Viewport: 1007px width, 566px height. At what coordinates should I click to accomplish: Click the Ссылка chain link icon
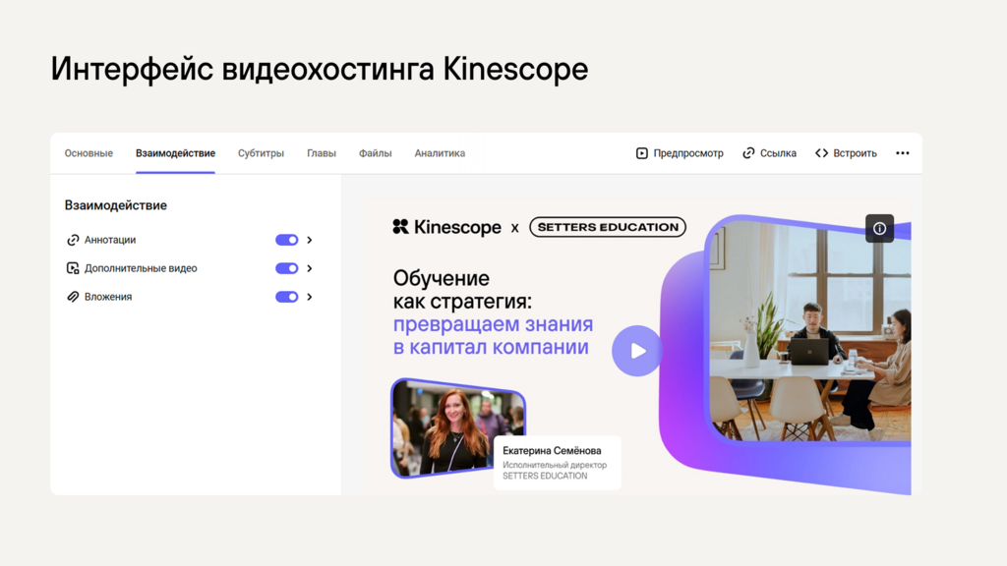point(748,153)
